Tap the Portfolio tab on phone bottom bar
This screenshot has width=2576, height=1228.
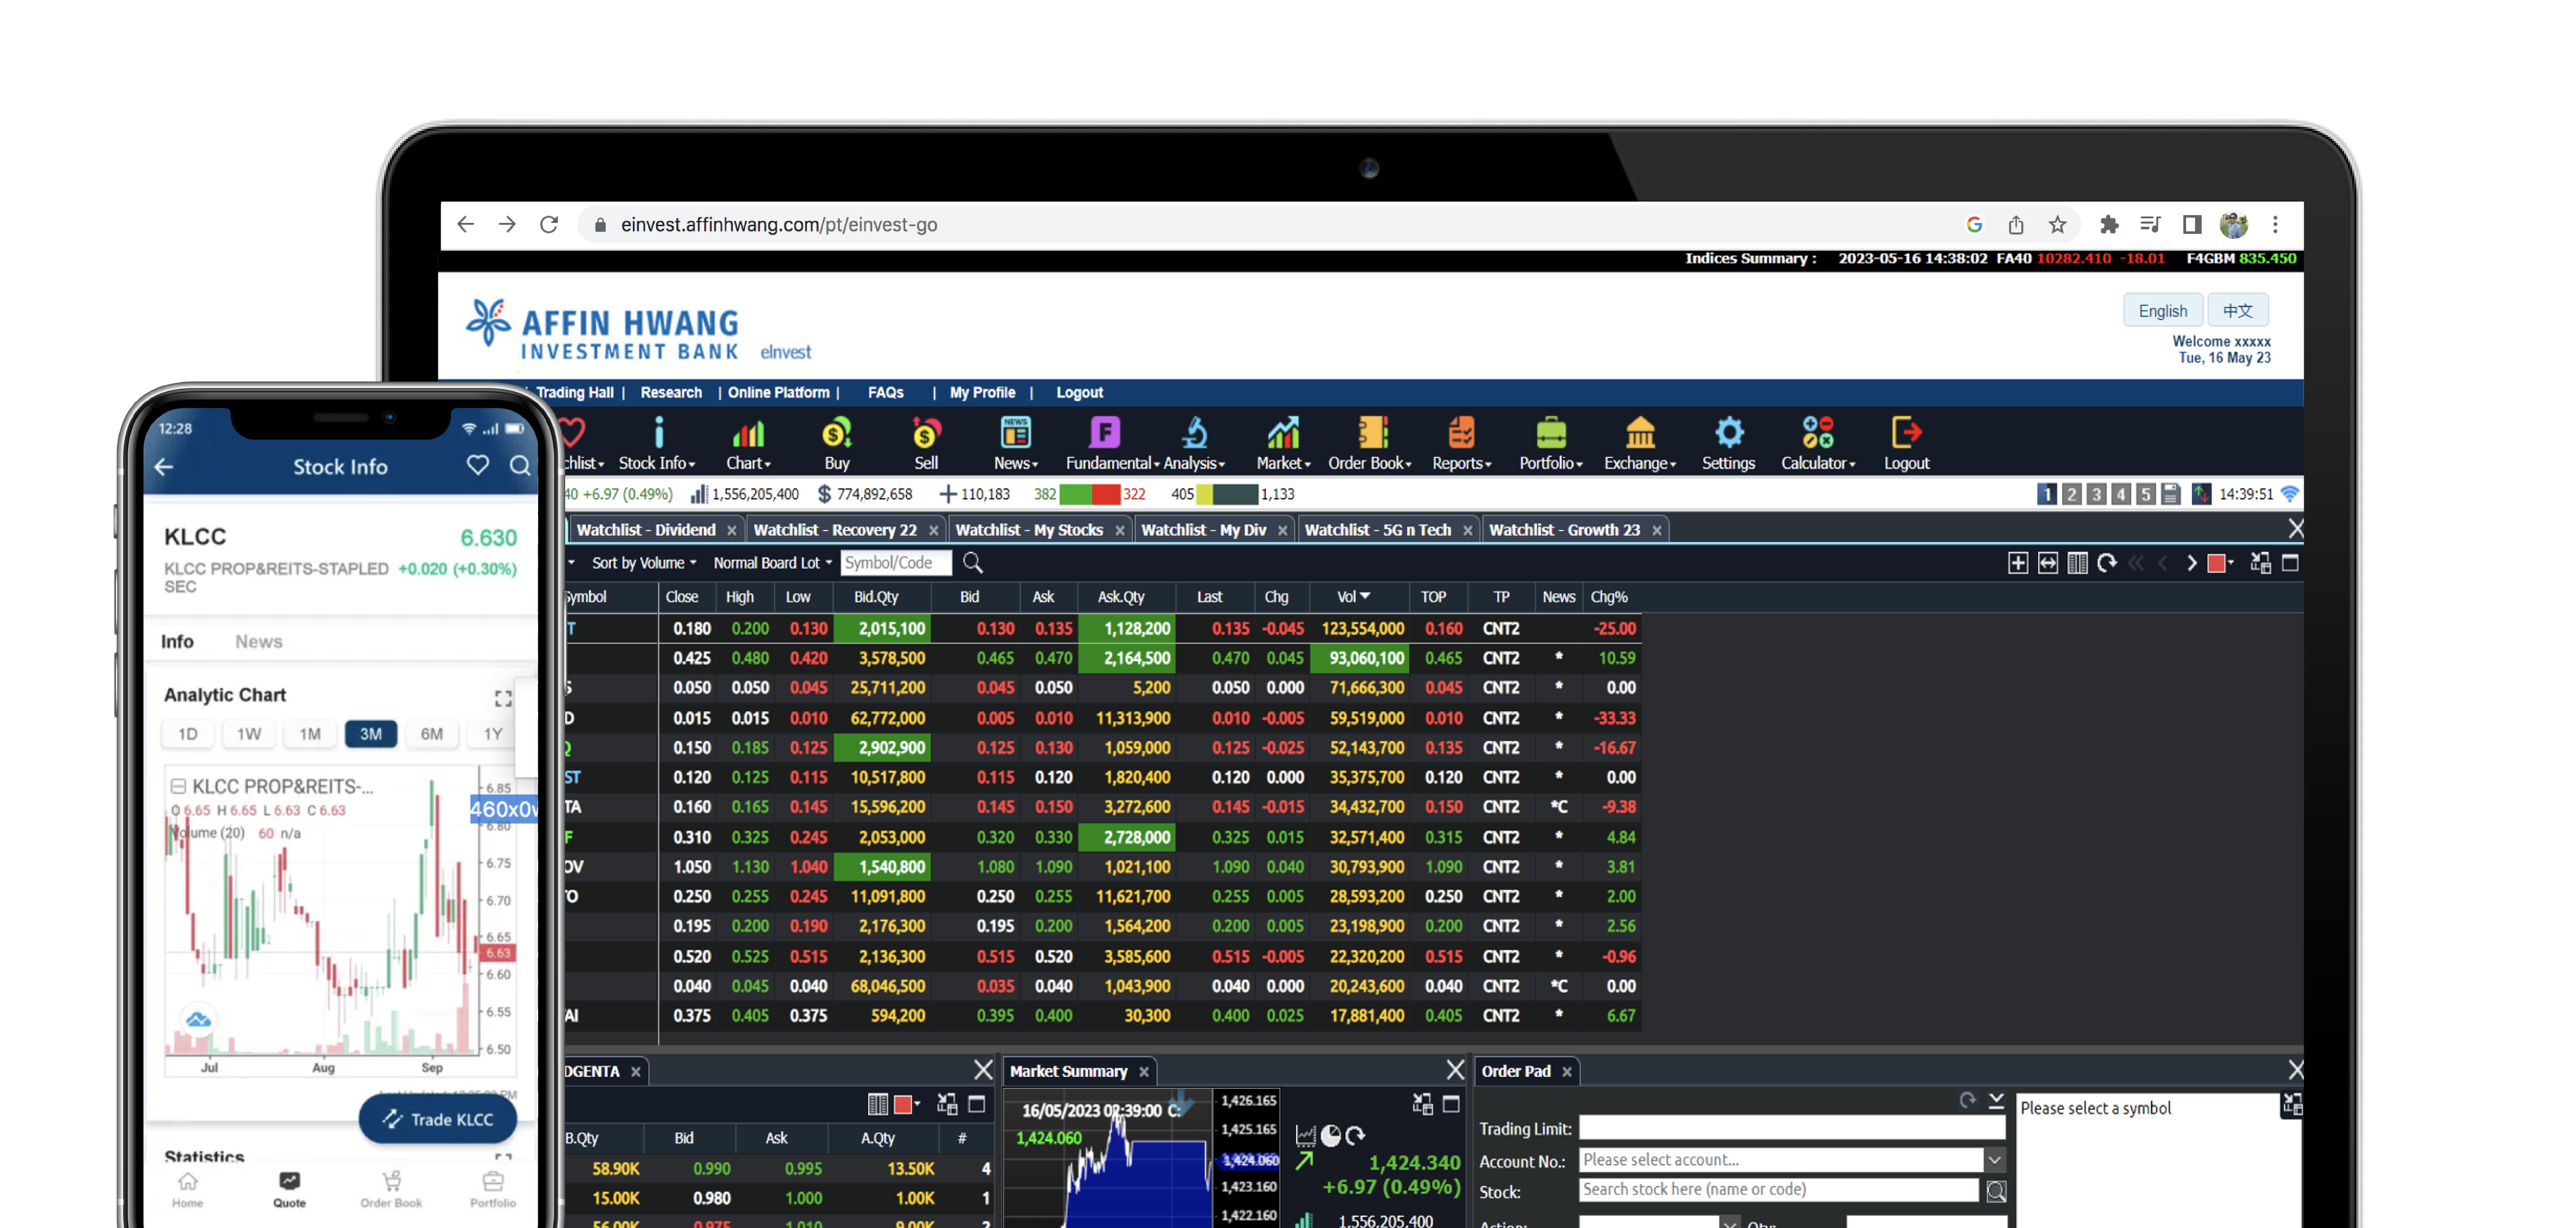(493, 1190)
